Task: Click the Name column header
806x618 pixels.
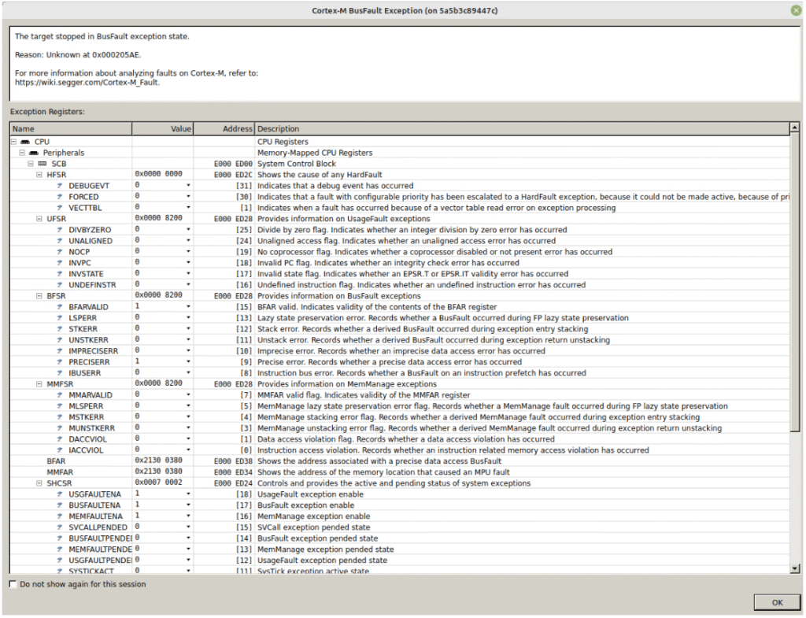Action: [71, 129]
